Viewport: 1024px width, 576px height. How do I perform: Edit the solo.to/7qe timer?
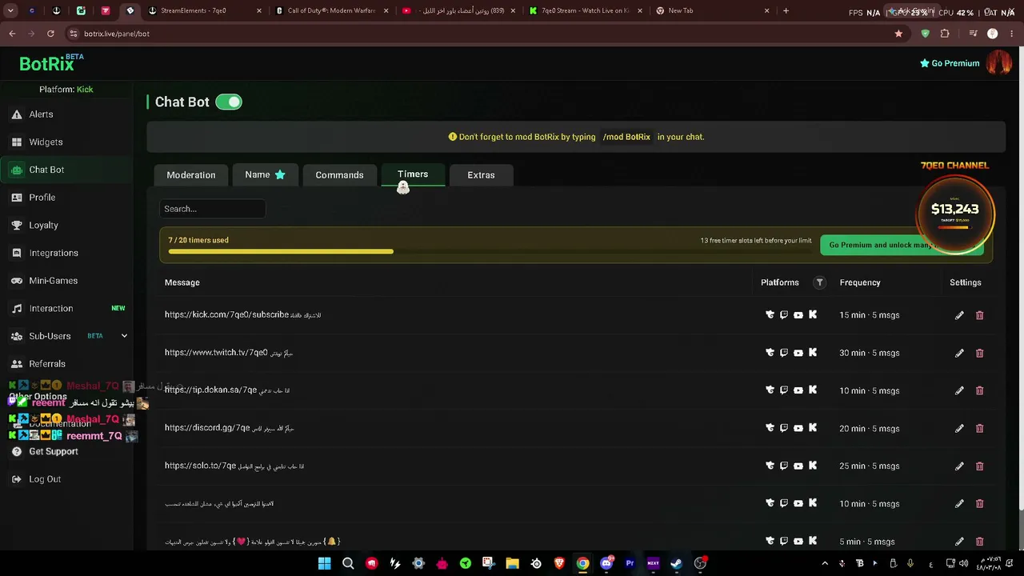pos(959,466)
